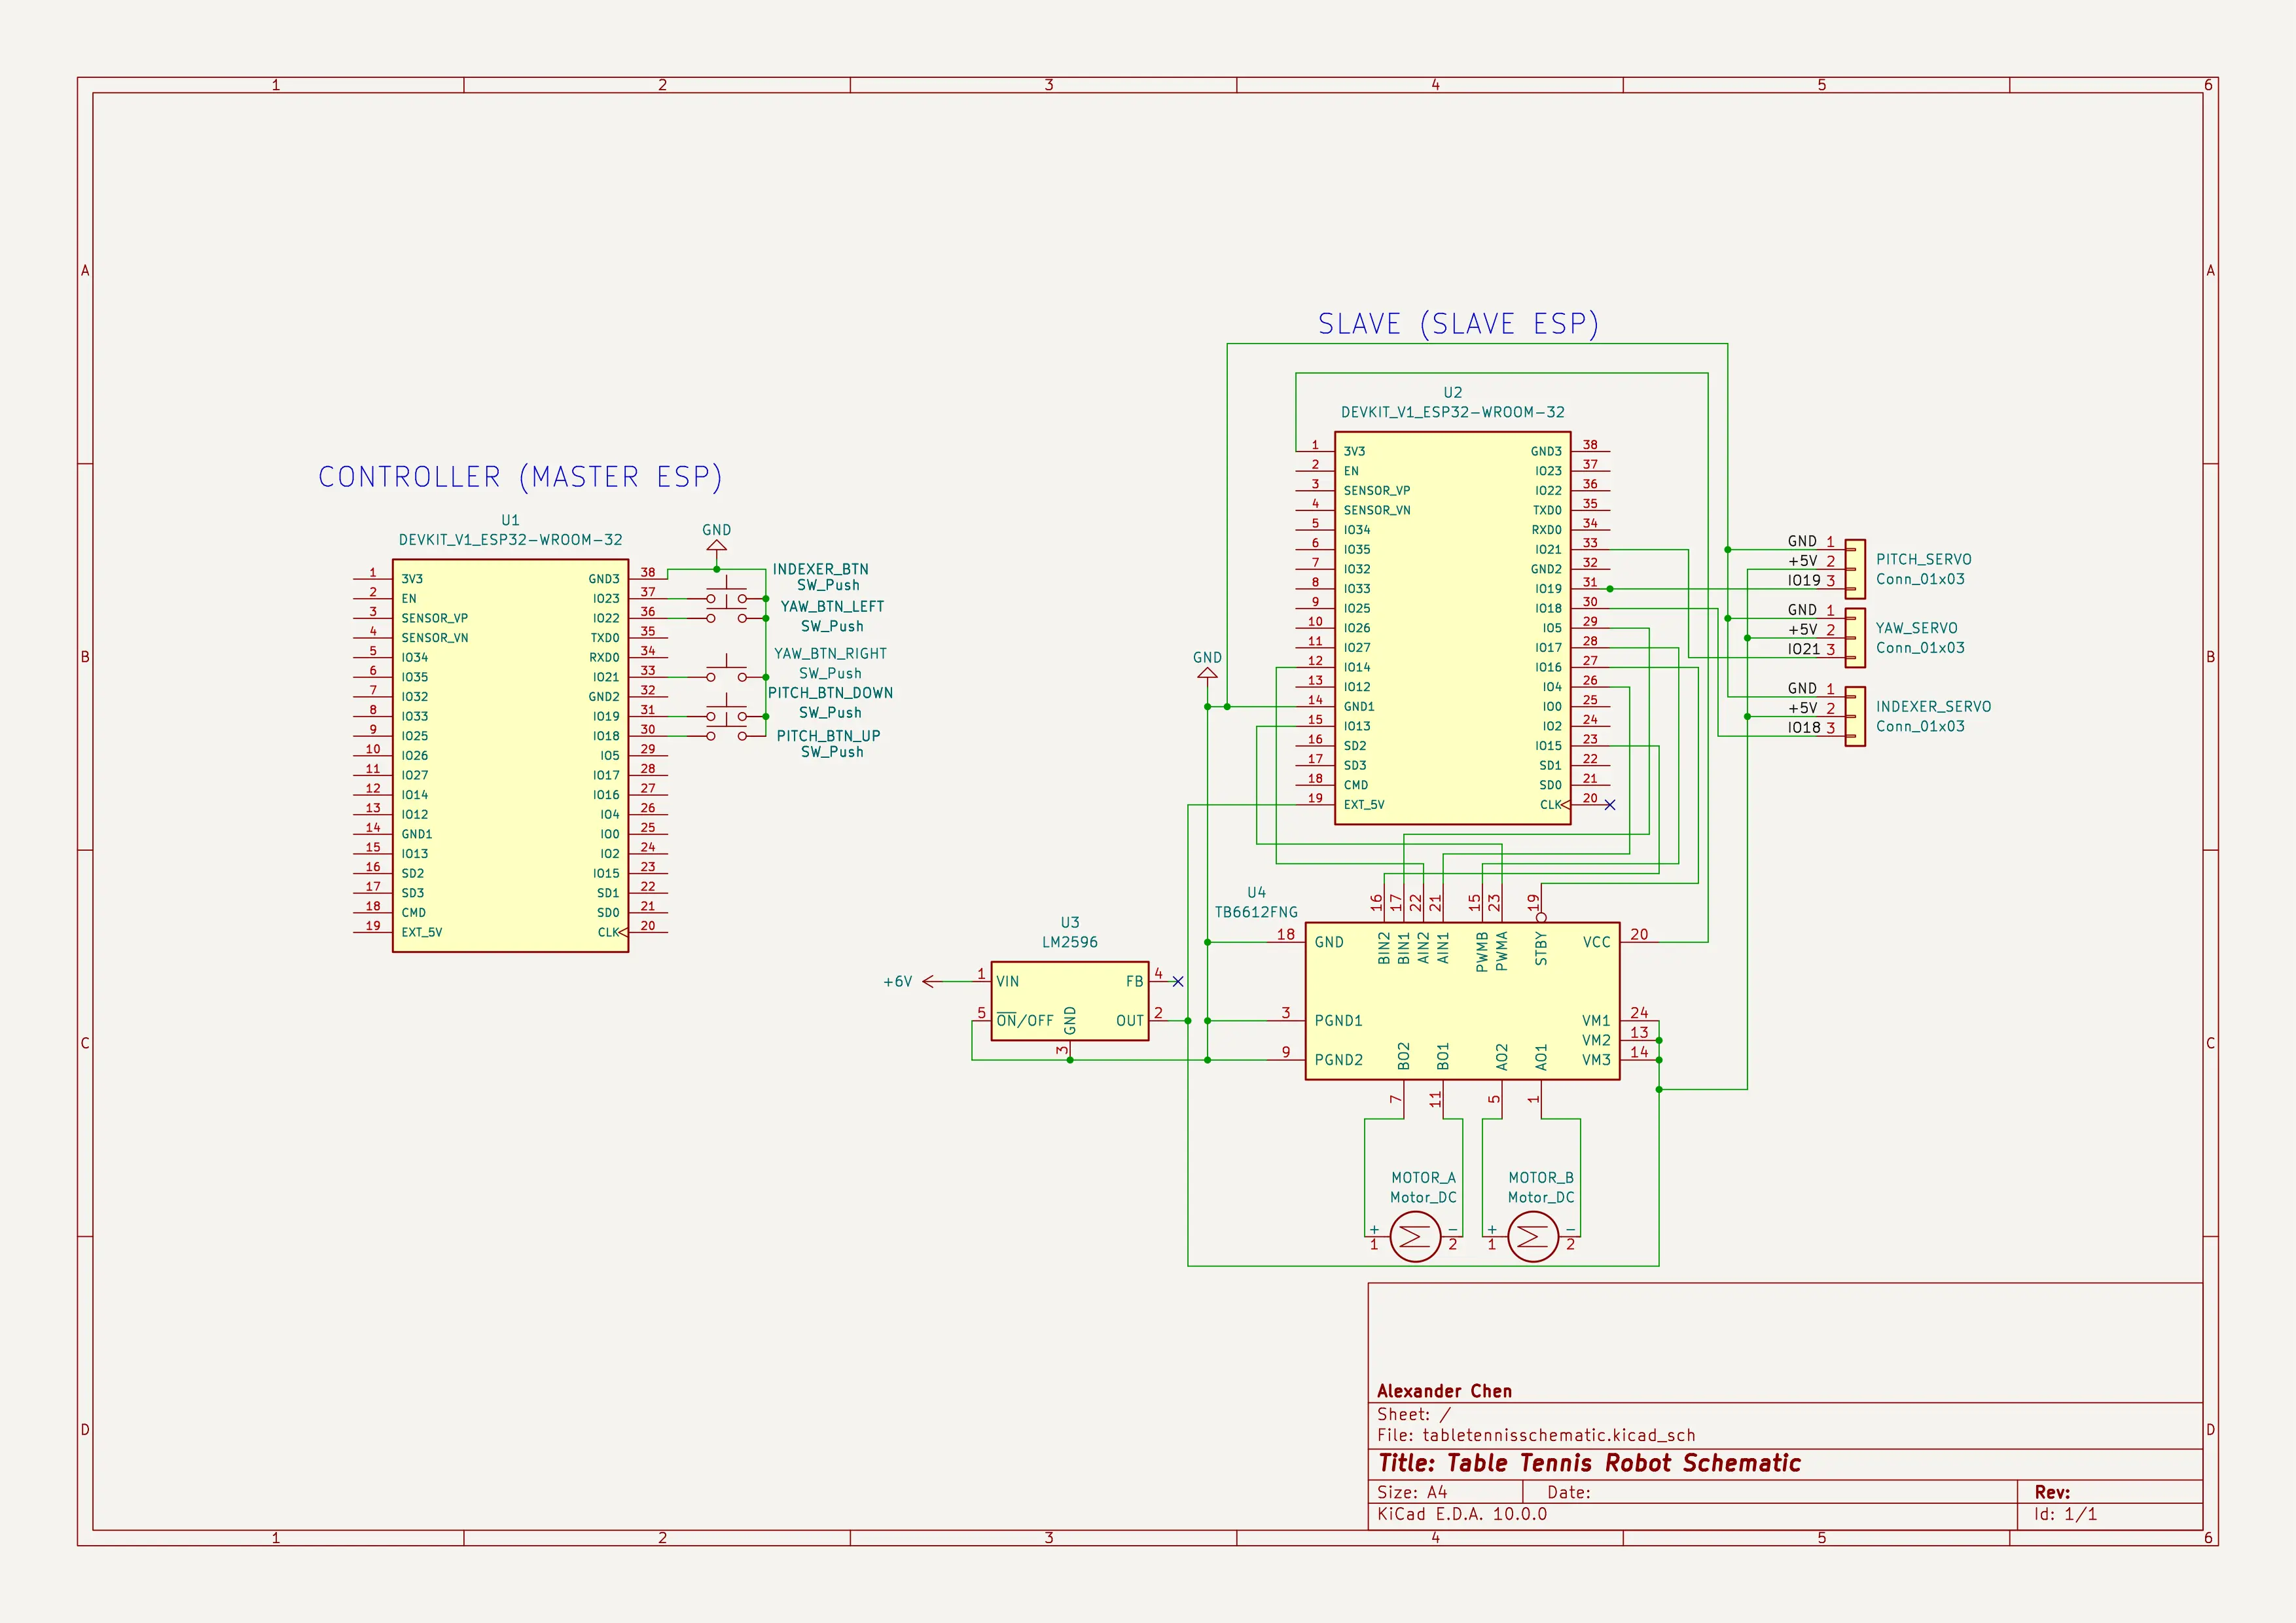Click the OUT pin label on LM2596
Image resolution: width=2296 pixels, height=1623 pixels.
click(1130, 1021)
